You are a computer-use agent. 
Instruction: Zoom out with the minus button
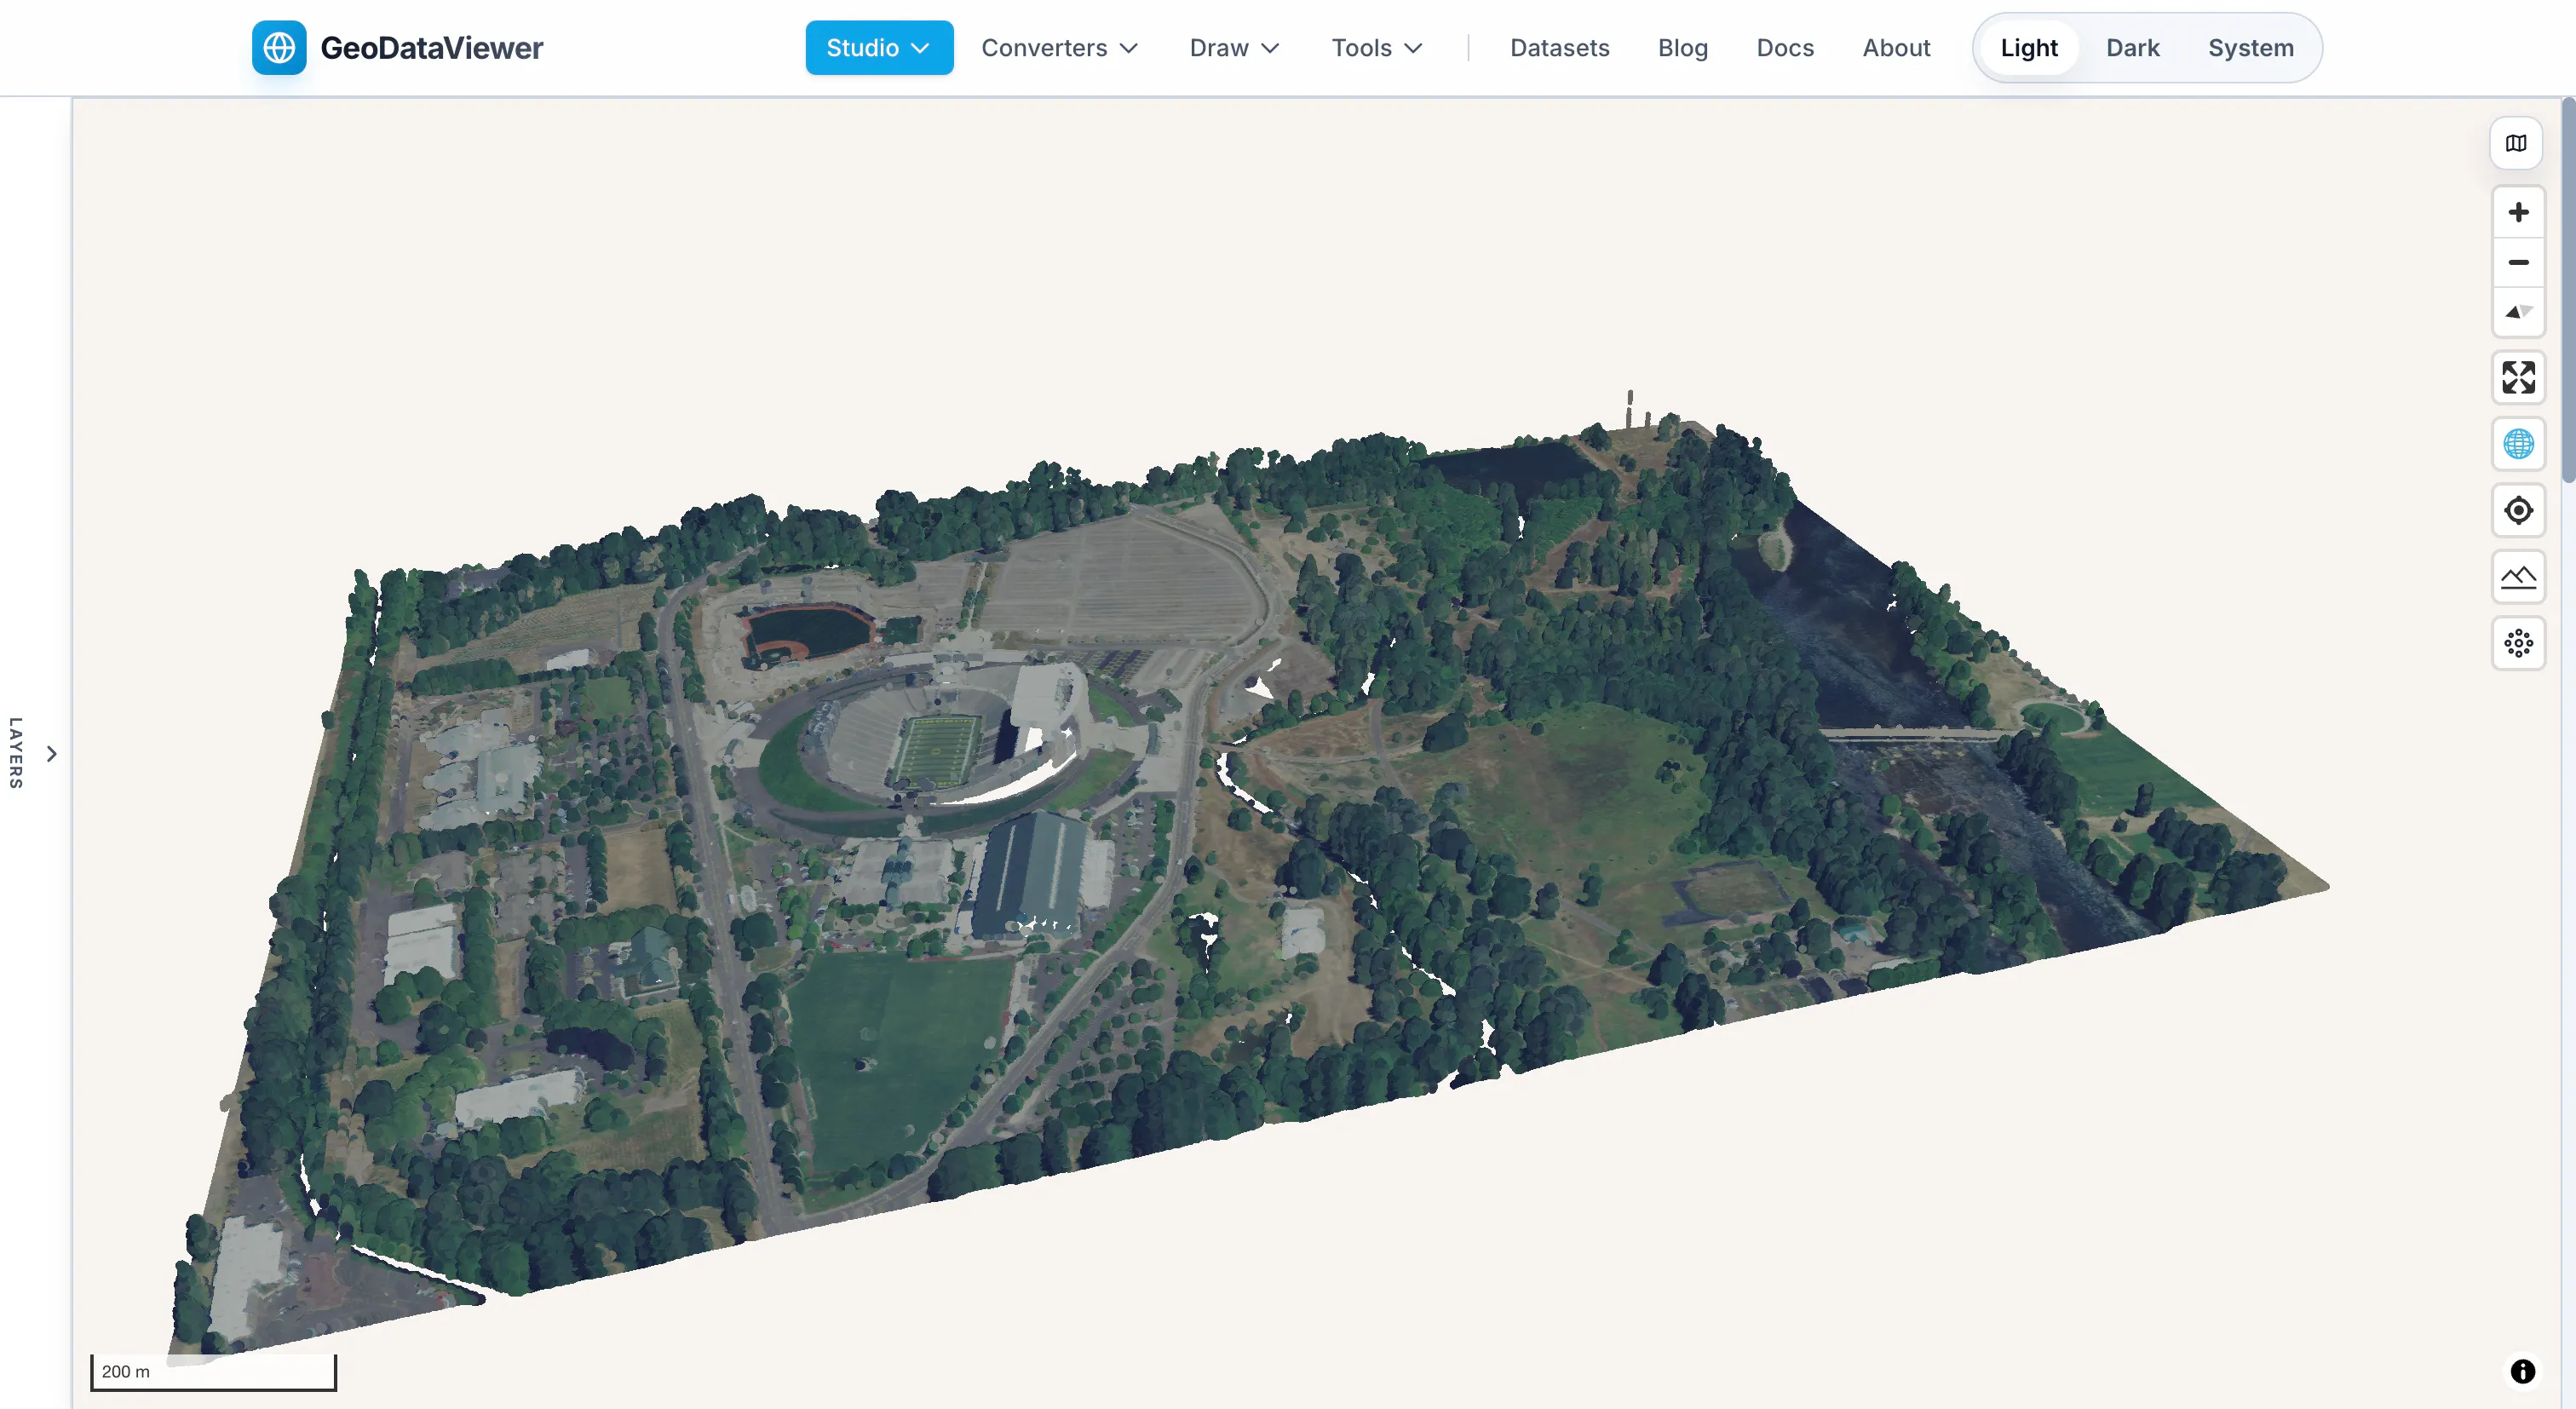click(2518, 262)
